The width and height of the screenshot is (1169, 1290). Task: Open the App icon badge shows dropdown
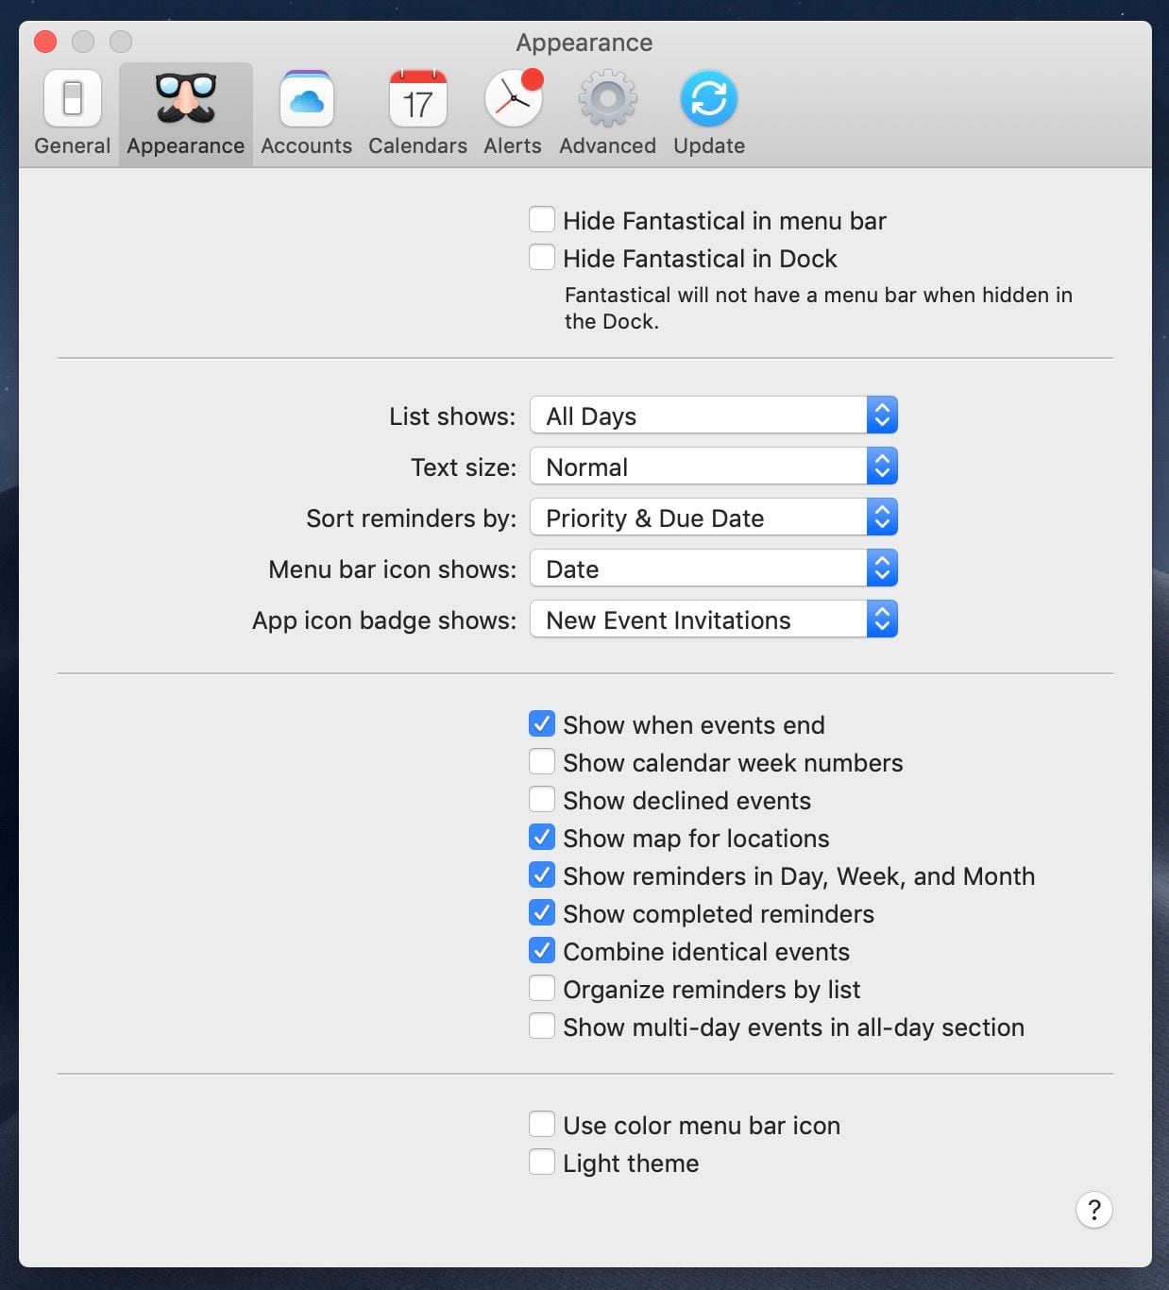(713, 620)
